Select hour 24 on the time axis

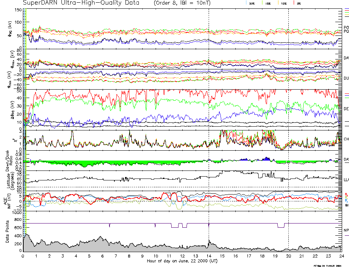pyautogui.click(x=341, y=256)
